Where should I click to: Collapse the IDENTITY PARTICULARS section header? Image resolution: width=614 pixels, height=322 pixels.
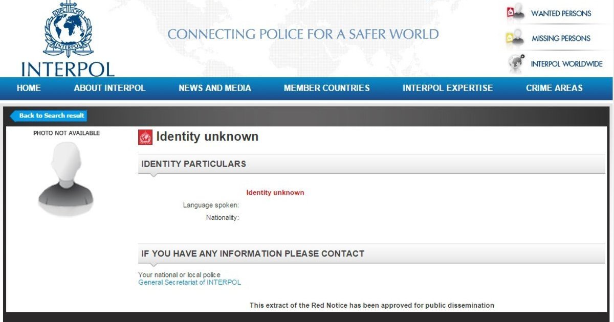point(193,164)
